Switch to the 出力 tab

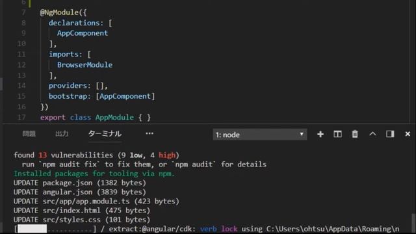[x=62, y=134]
